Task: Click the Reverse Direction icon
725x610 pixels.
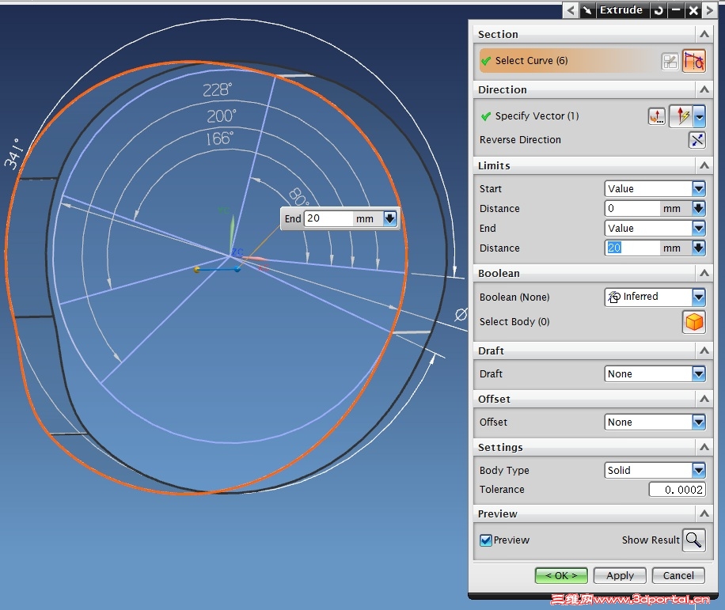Action: (697, 139)
